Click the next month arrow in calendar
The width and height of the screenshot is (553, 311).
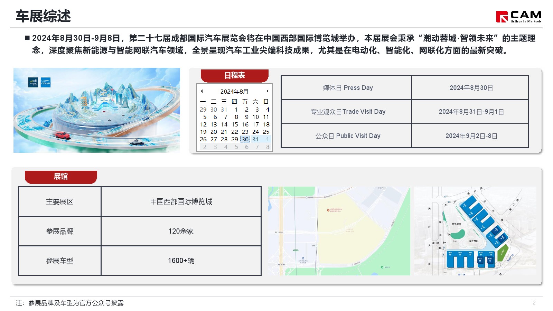268,91
